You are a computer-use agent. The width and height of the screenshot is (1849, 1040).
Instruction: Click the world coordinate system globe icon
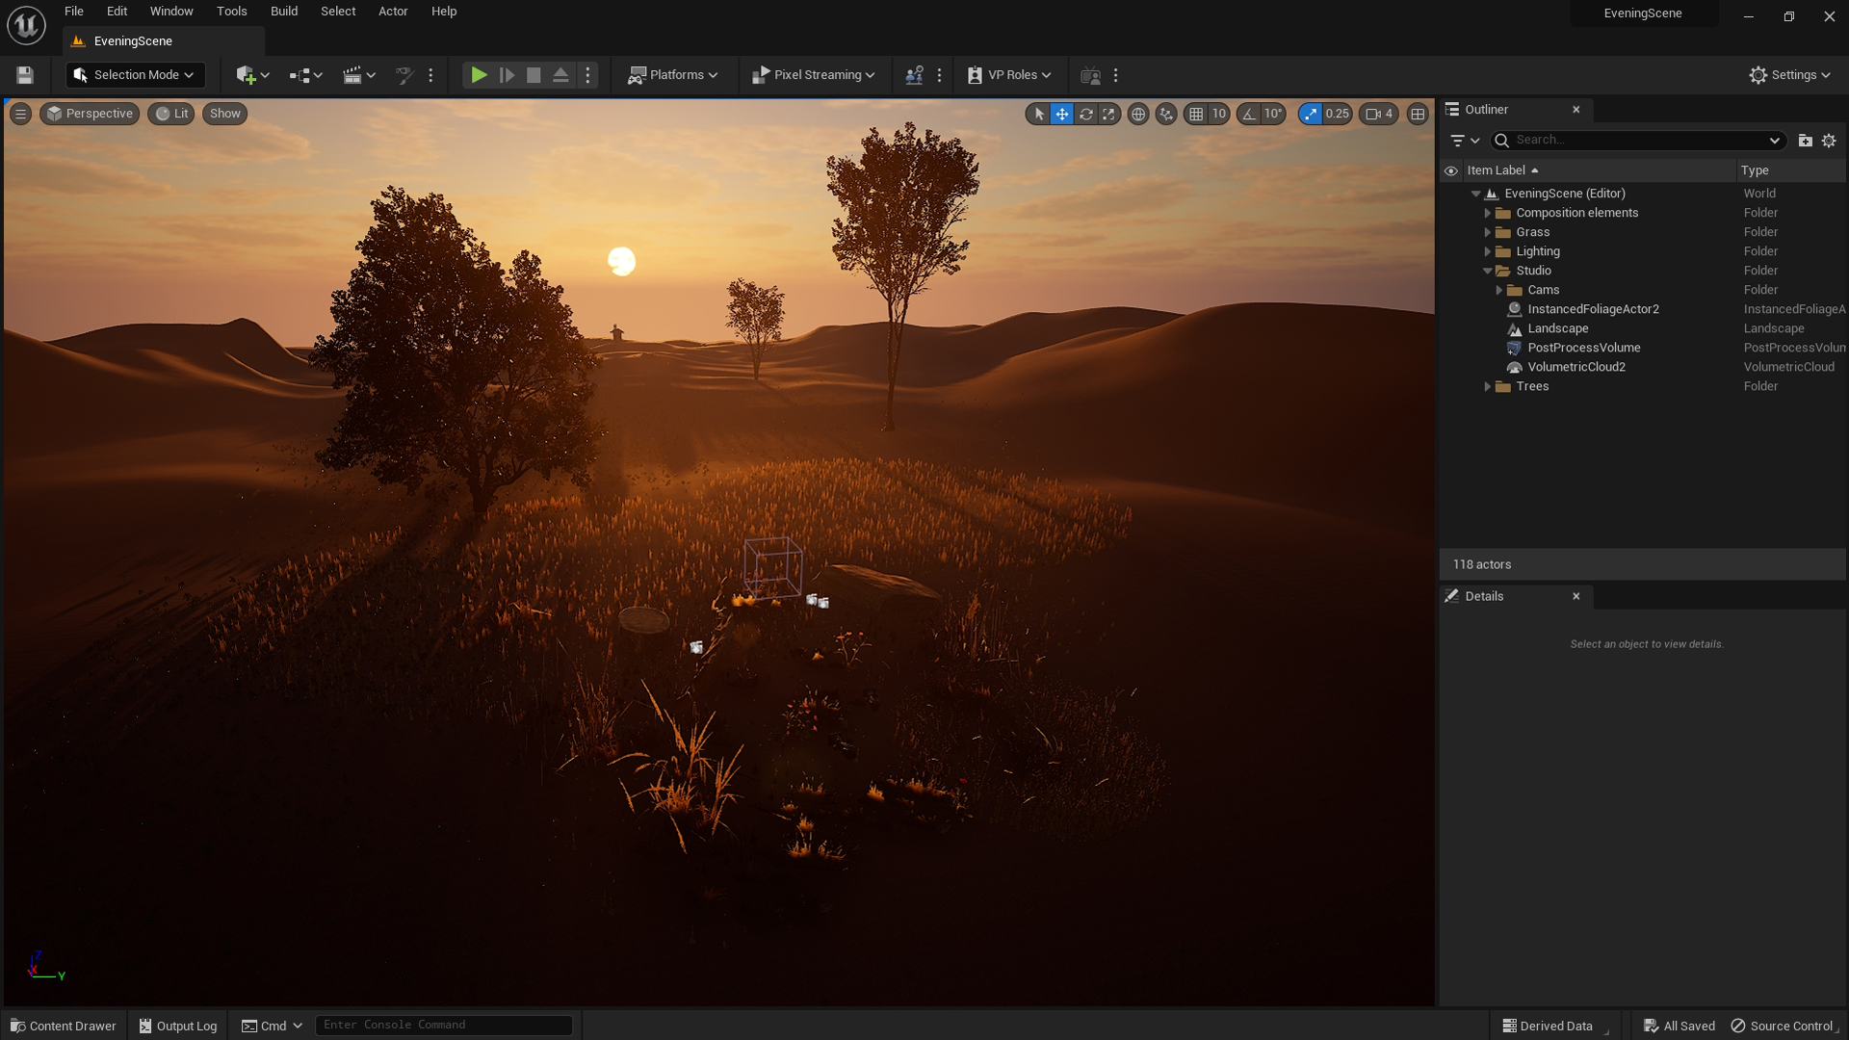(1138, 114)
